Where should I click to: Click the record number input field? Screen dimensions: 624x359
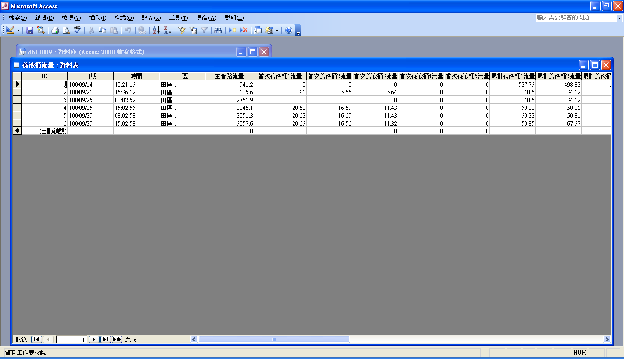71,340
